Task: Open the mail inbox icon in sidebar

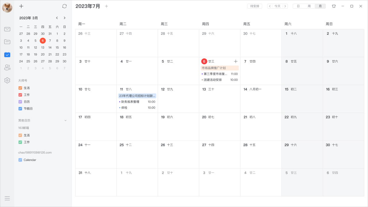Action: pos(7,29)
